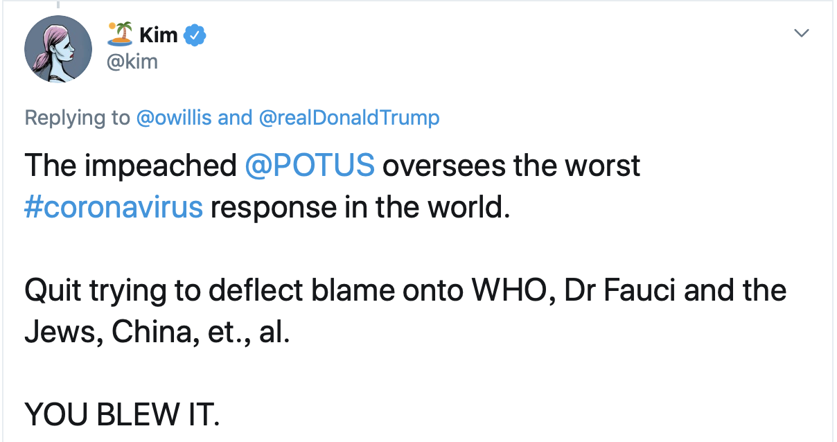Image resolution: width=837 pixels, height=442 pixels.
Task: Click the words "Dr Fauci" in tweet
Action: [x=620, y=290]
